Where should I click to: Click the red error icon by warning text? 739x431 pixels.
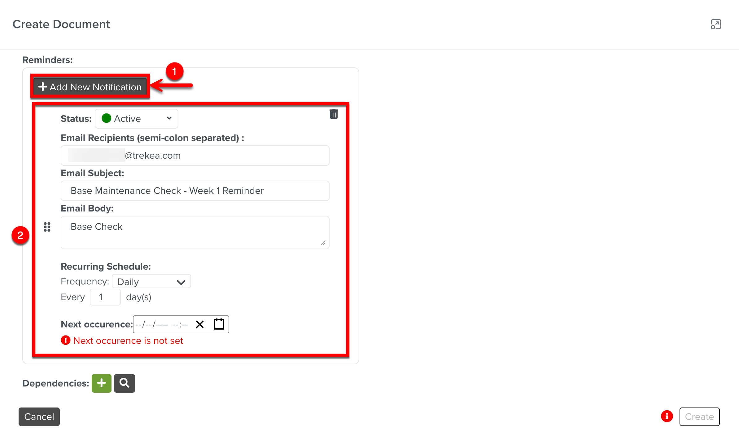(65, 340)
